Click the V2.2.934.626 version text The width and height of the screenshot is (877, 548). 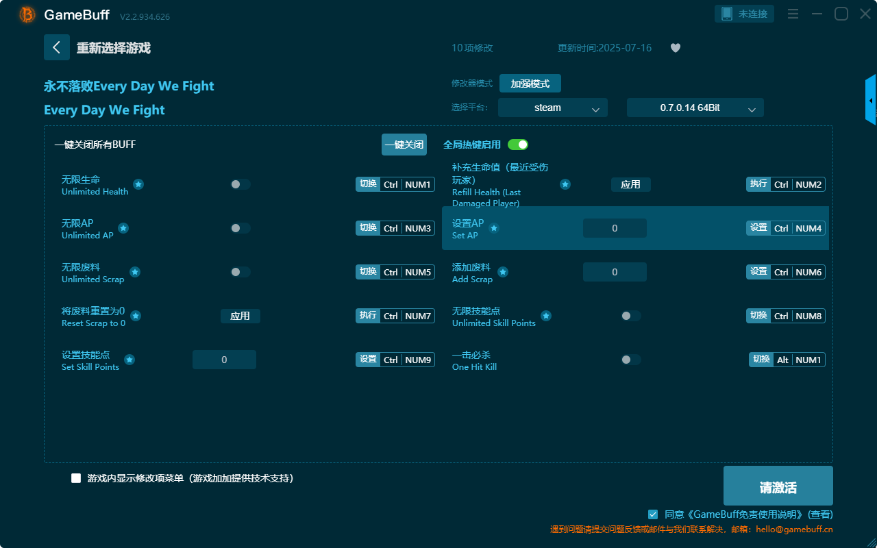[x=145, y=16]
